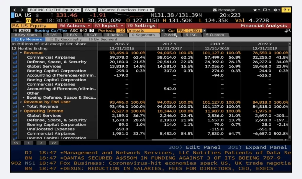Chart Commercial Airplanes revenue of 59,378.0

tap(15, 57)
